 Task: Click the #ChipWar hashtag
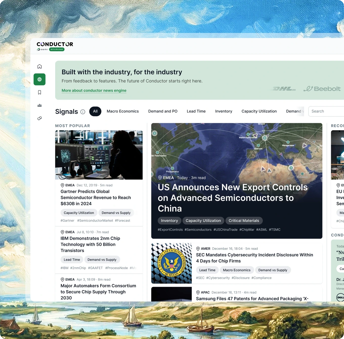coord(247,230)
